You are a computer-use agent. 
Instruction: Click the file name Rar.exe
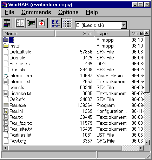[18, 105]
